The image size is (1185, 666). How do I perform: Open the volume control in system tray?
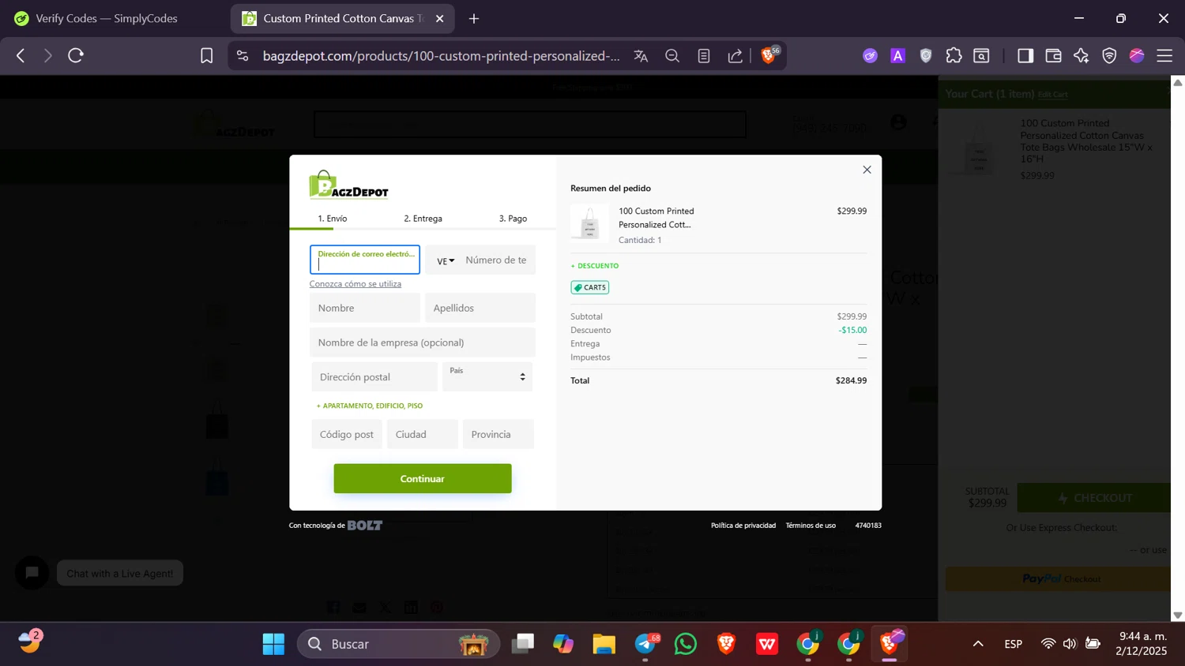coord(1070,644)
